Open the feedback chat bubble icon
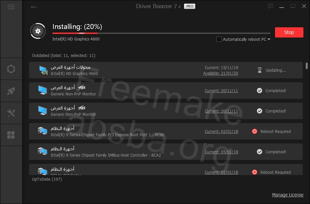Viewport: 310px width, 204px height. point(270,6)
